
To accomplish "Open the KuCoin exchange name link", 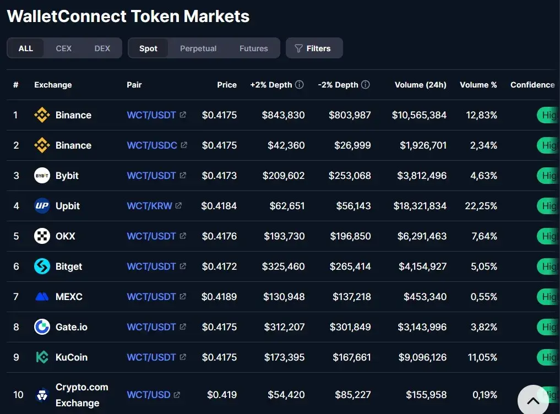I will click(72, 357).
